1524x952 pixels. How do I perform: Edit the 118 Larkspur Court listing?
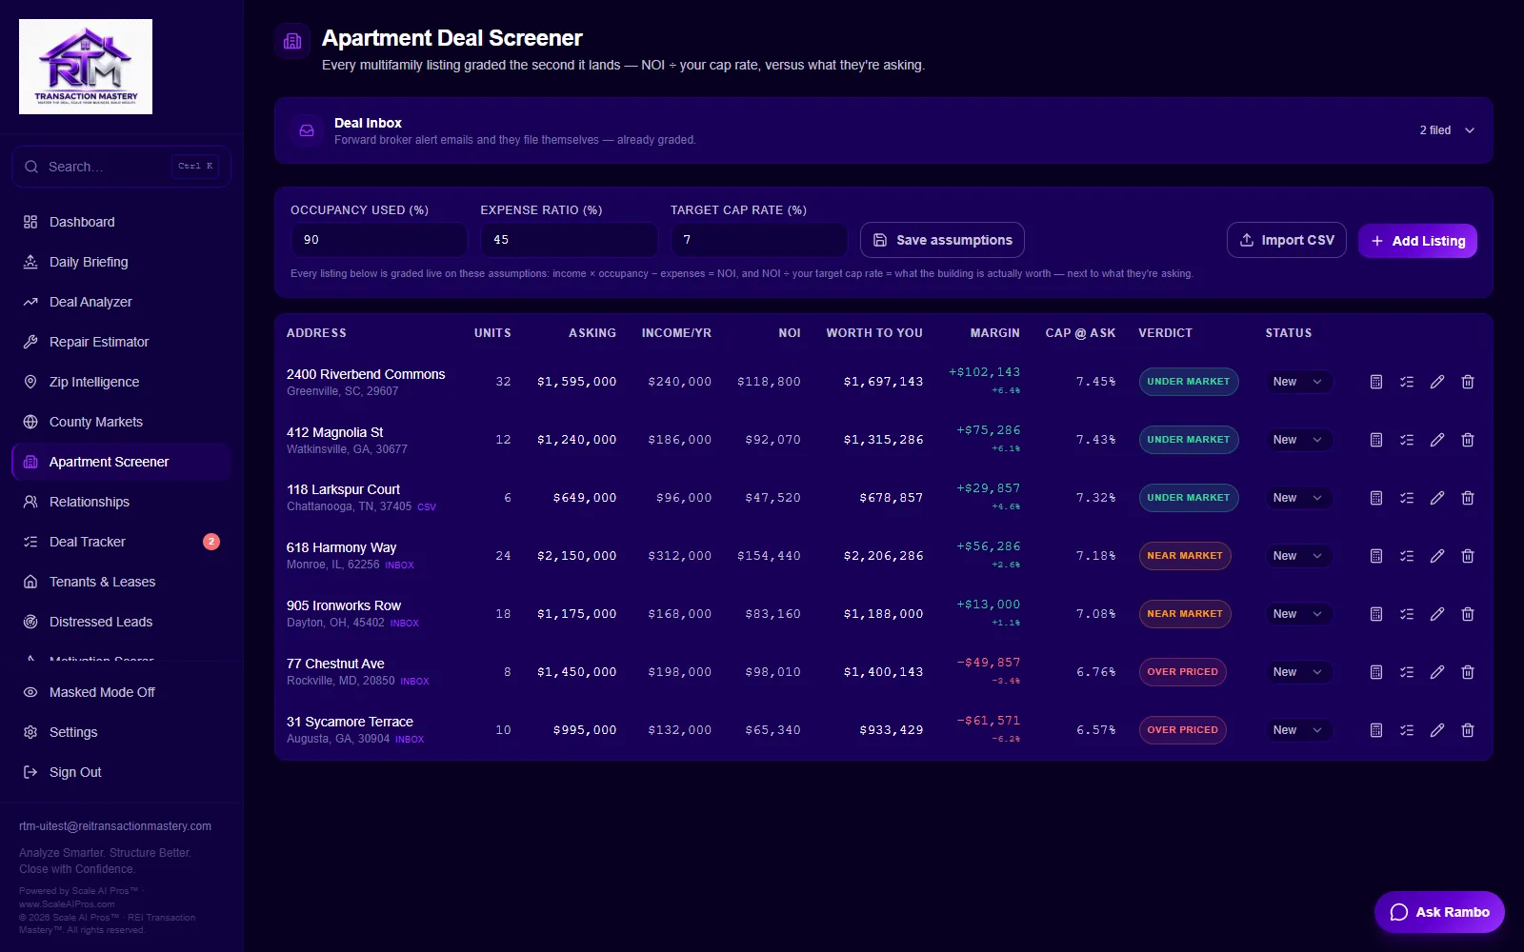[1437, 498]
